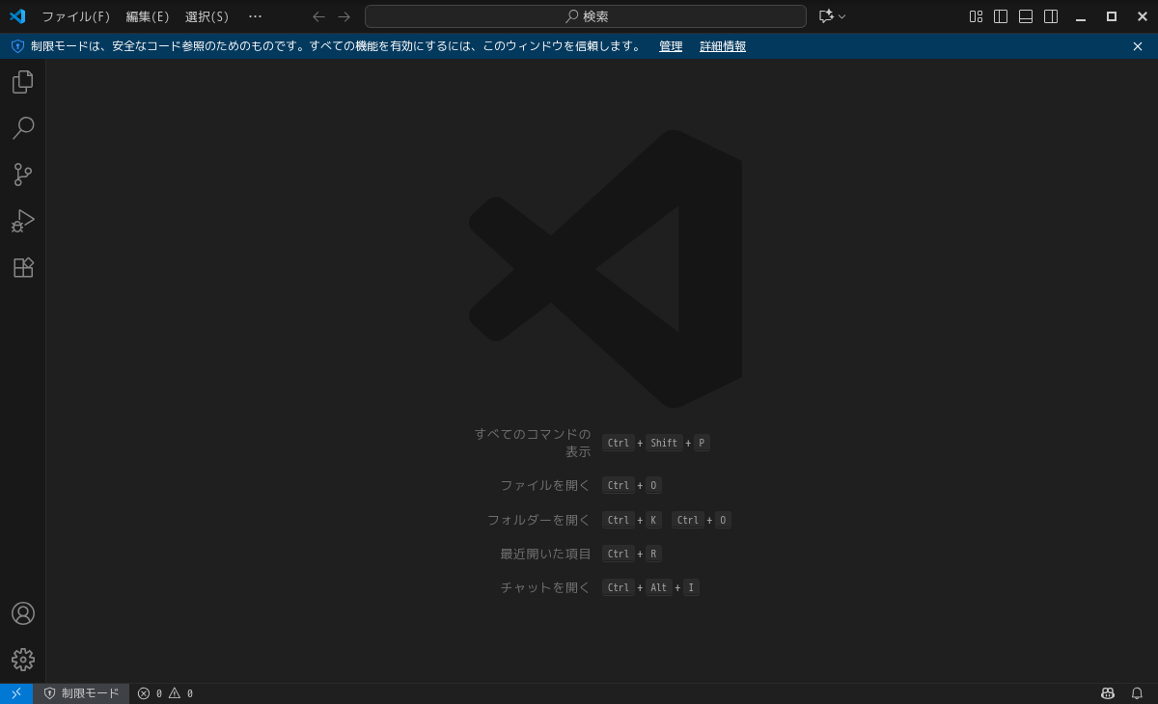Open the Search view in activity bar
The width and height of the screenshot is (1158, 704).
pos(23,128)
